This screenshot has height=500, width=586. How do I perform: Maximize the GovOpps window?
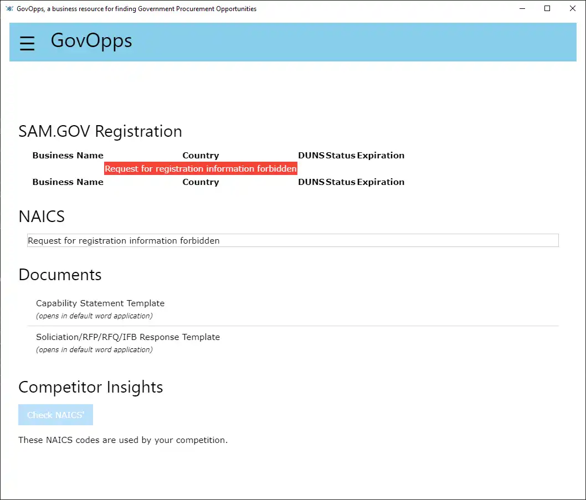point(547,8)
